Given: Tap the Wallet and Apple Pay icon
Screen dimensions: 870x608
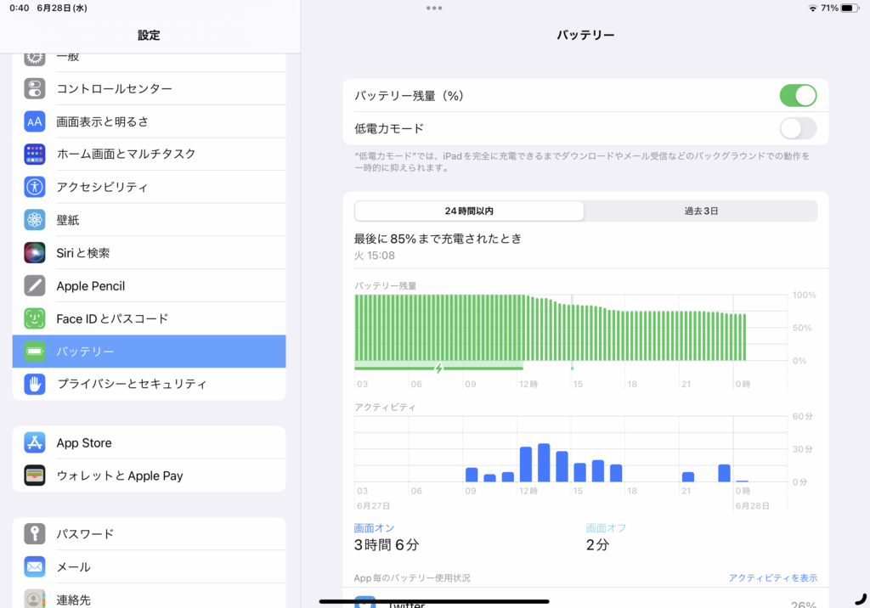Looking at the screenshot, I should [x=34, y=476].
